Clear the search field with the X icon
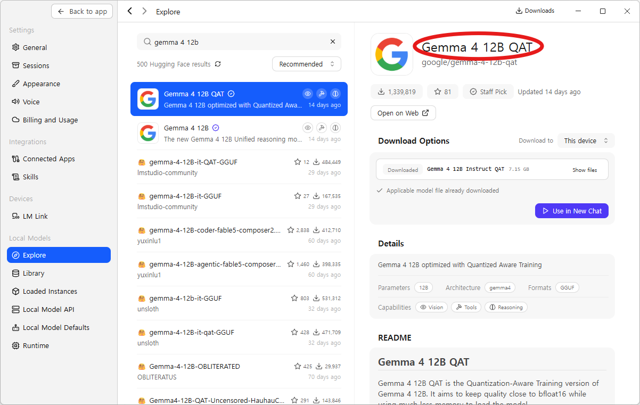This screenshot has height=405, width=640. pos(333,42)
